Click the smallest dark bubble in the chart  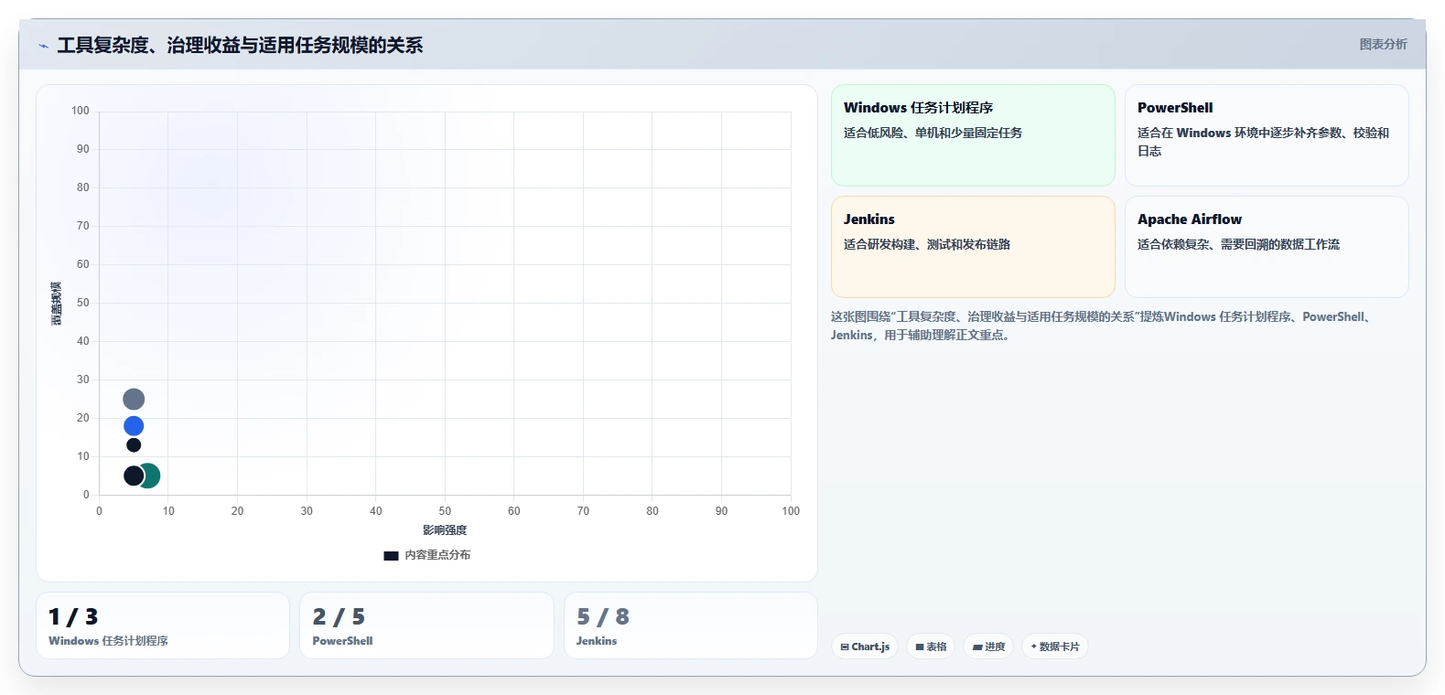coord(134,445)
